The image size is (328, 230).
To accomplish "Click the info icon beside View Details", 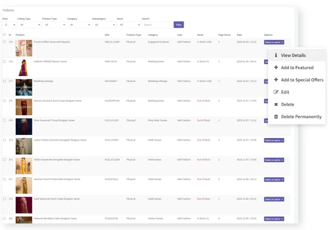I will click(276, 55).
